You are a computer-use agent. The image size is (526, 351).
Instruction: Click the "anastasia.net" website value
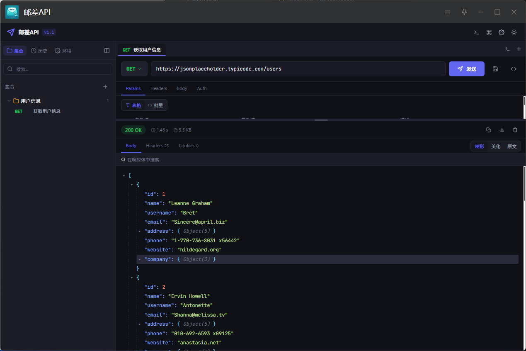199,343
